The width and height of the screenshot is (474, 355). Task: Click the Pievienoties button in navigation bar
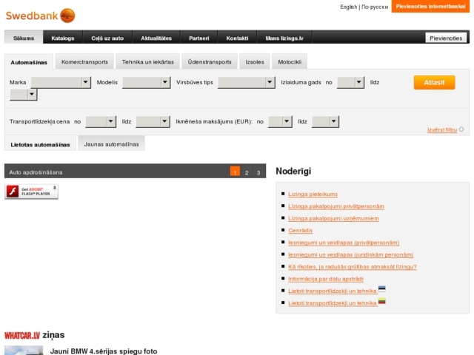[446, 38]
